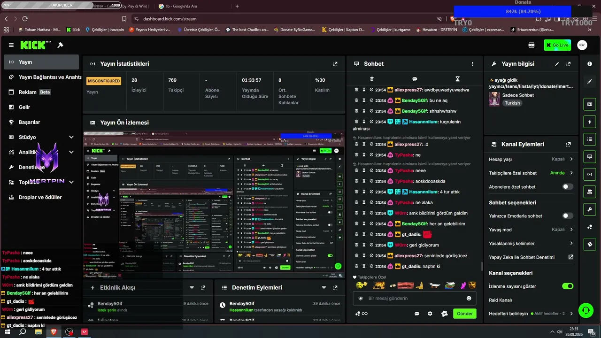Open Takipçilere özel sohbet duration options
Screen dimensions: 601x338
(x=531, y=173)
